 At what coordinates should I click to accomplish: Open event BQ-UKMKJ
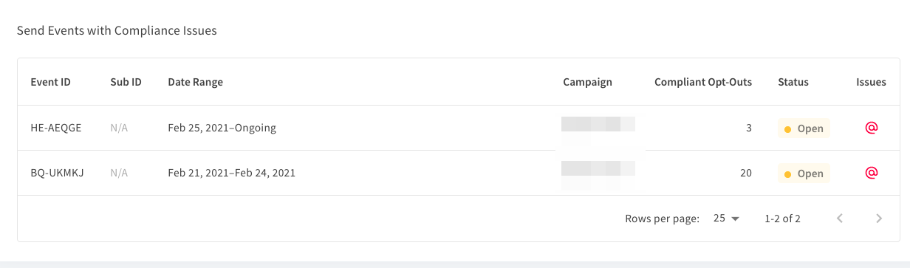click(57, 173)
